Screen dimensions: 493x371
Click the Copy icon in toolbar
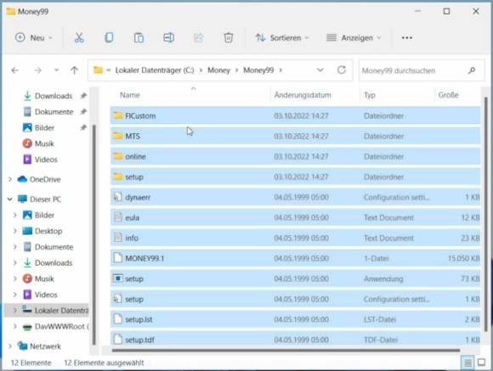[x=109, y=37]
